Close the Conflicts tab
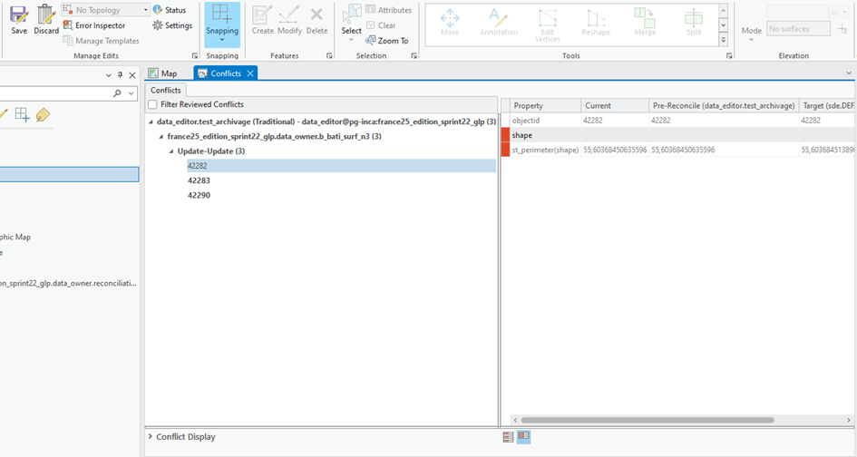 point(250,73)
